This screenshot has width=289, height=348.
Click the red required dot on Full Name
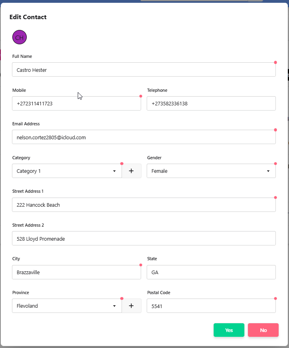pos(275,62)
